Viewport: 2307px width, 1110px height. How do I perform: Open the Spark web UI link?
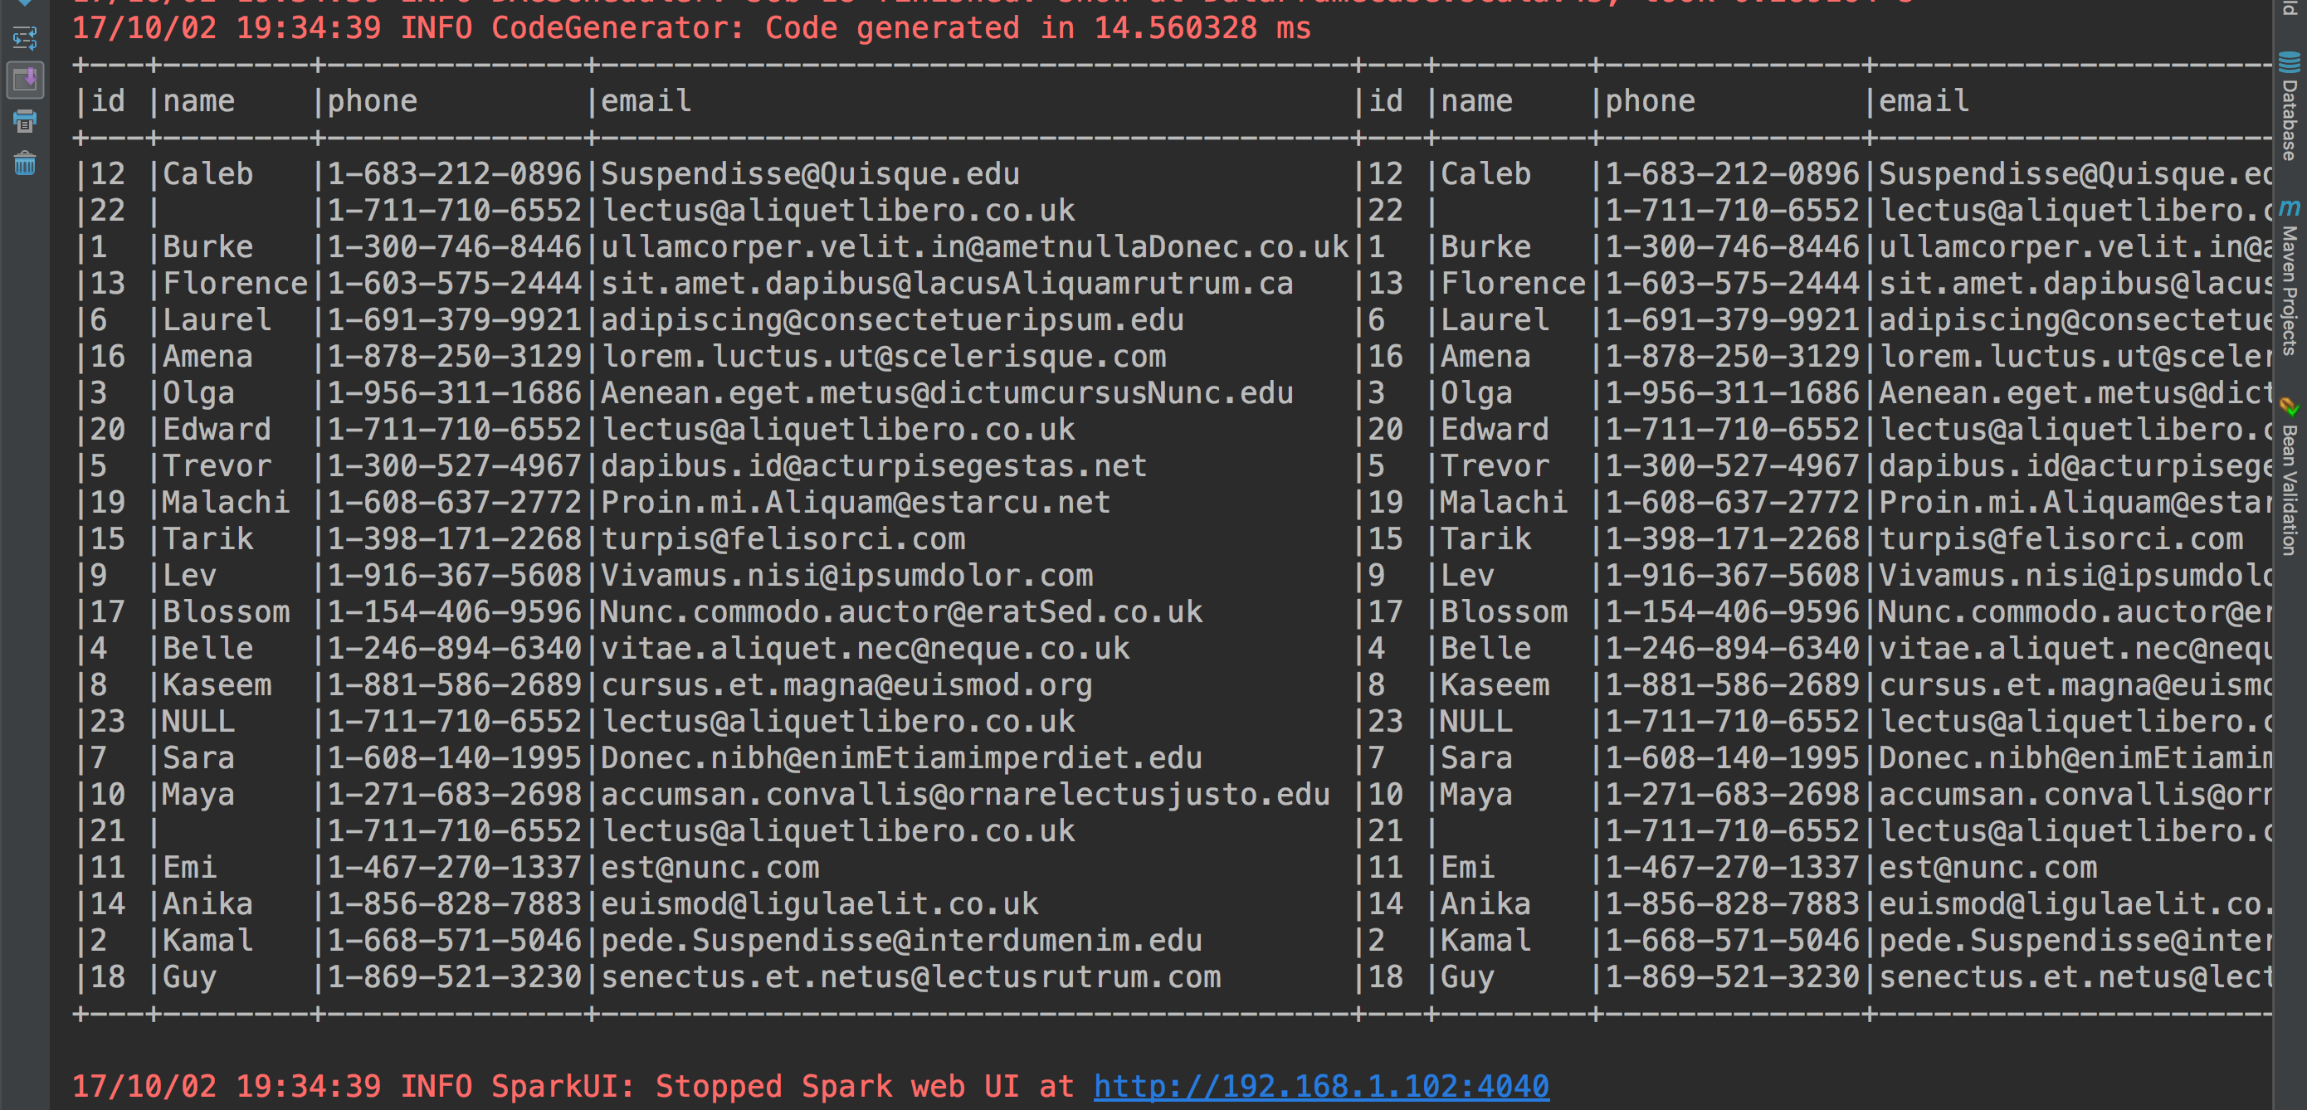click(1321, 1086)
